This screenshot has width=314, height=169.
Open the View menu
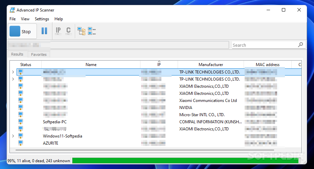(x=25, y=19)
